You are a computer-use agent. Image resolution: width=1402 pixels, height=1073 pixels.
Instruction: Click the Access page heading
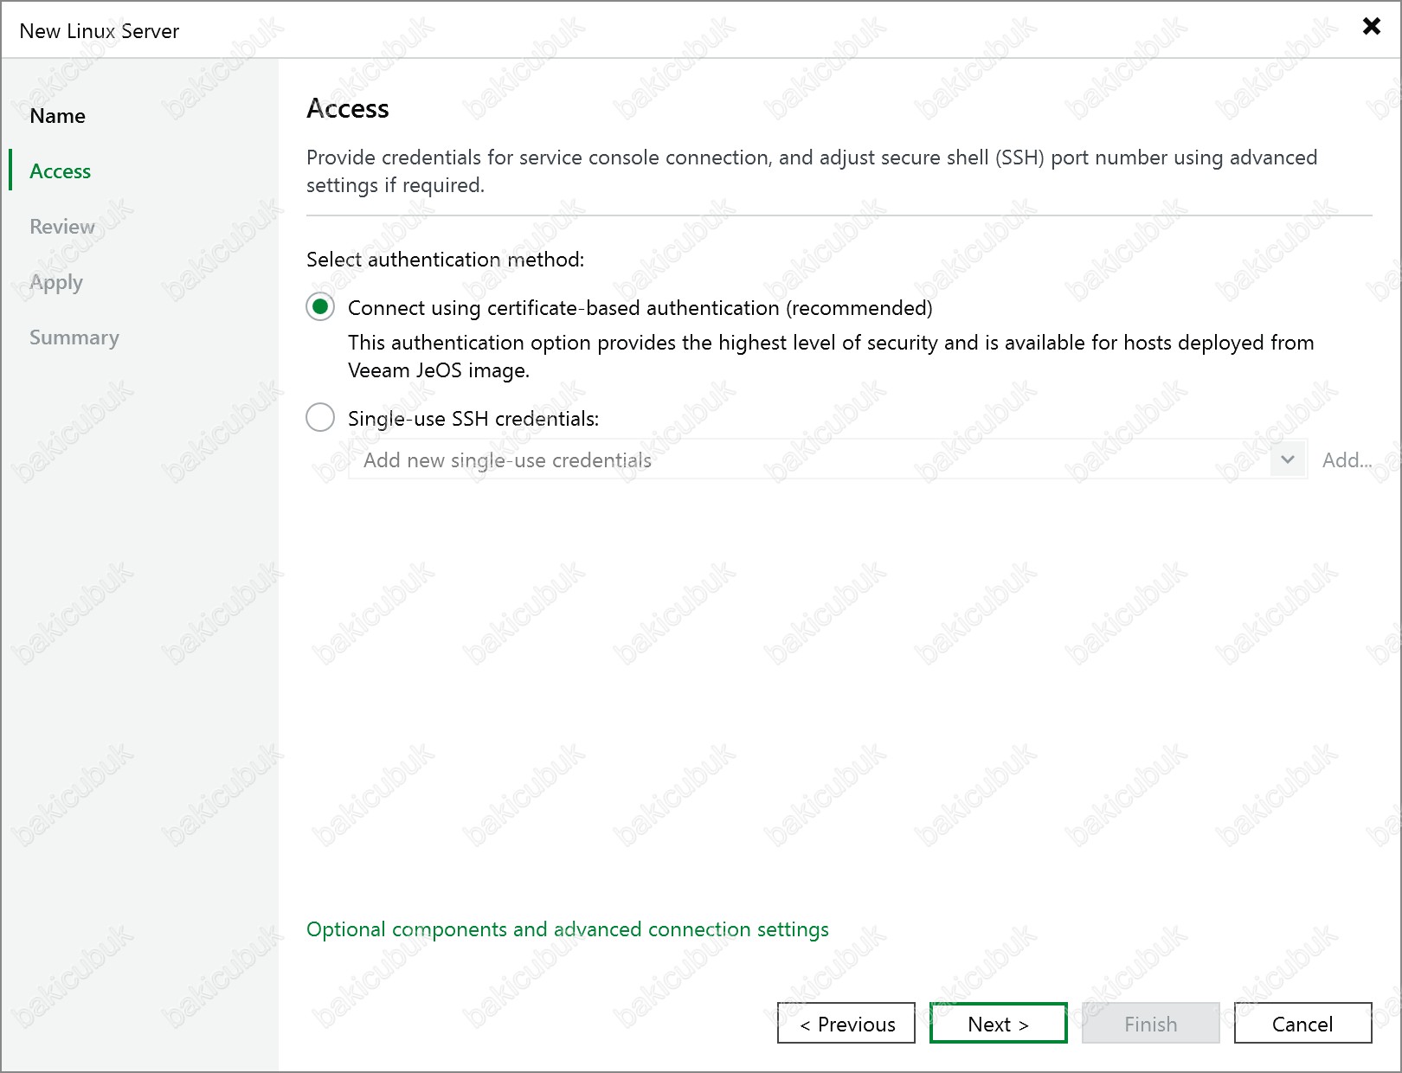pyautogui.click(x=348, y=109)
